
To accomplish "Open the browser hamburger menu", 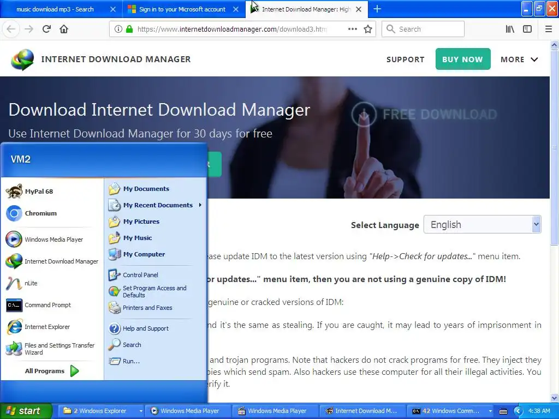I will 549,29.
